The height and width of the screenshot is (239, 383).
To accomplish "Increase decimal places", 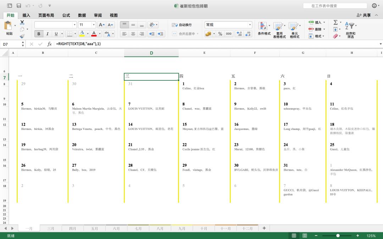I will (x=239, y=34).
